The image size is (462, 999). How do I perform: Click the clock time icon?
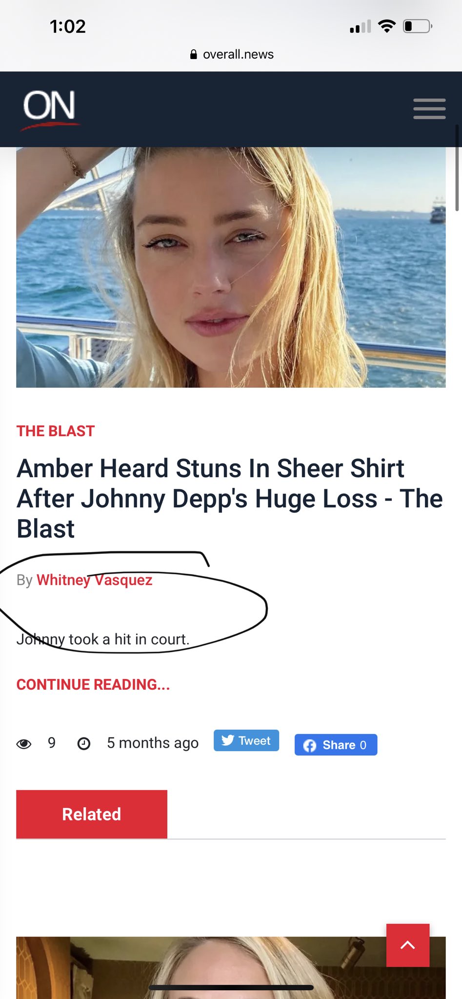84,744
